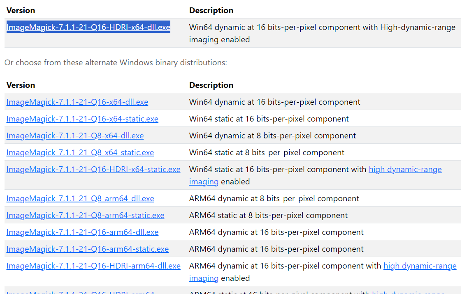Open the ImageMagick-7.1.1-21-Q16-arm64-dll.exe link

coord(83,232)
